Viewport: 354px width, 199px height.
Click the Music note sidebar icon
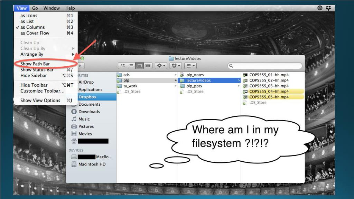[x=74, y=119]
